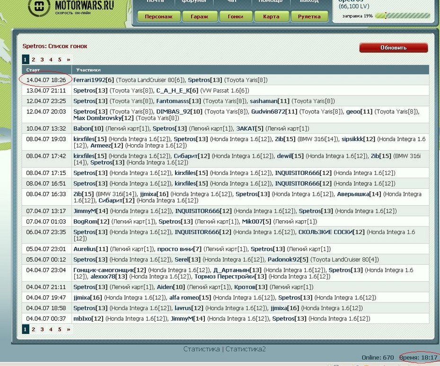Image resolution: width=440 pixels, height=366 pixels.
Task: Click the lavrus[12] player link
Action: point(189,308)
